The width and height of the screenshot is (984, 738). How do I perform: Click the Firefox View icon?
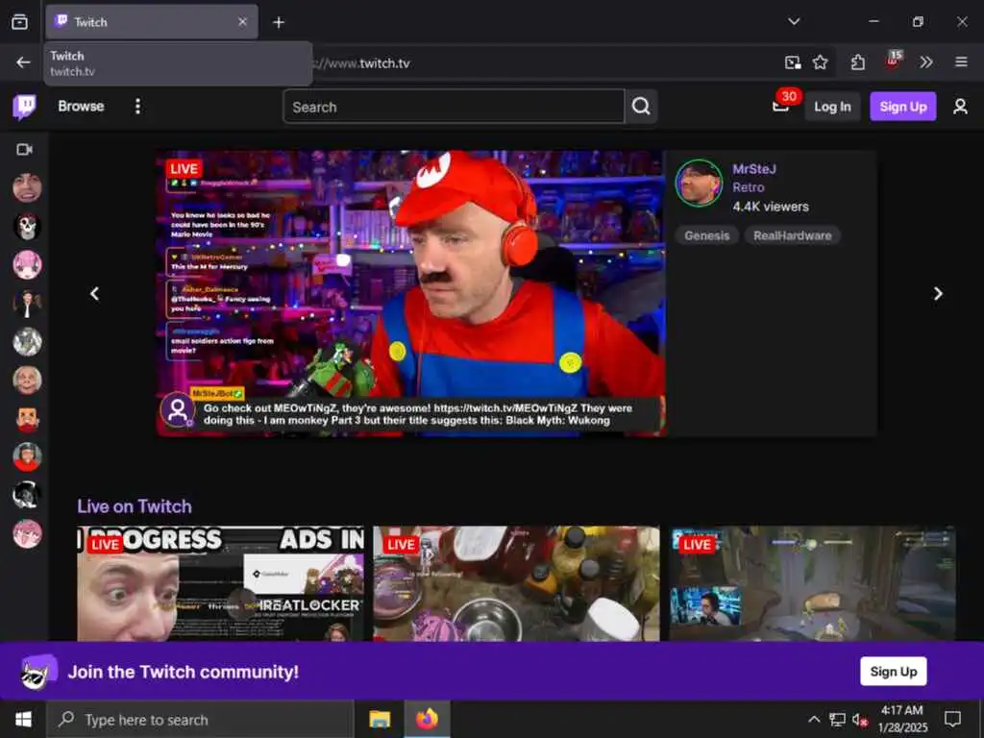point(19,22)
